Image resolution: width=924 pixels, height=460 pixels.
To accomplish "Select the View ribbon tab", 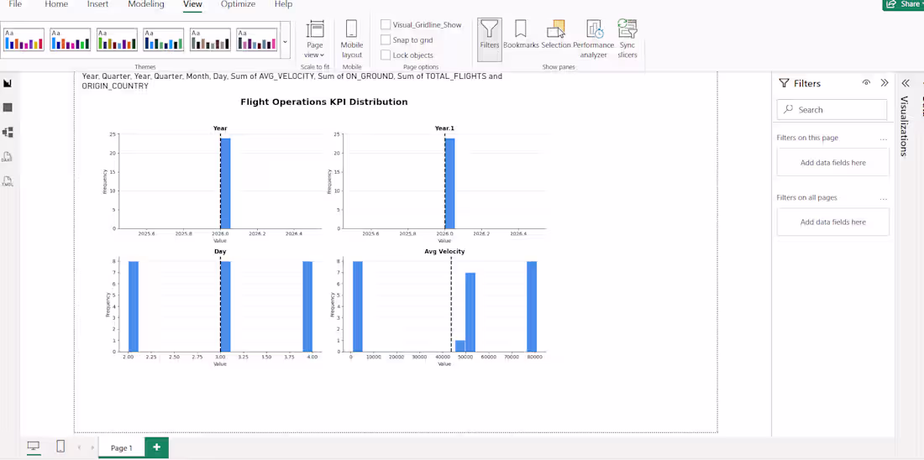I will (192, 4).
